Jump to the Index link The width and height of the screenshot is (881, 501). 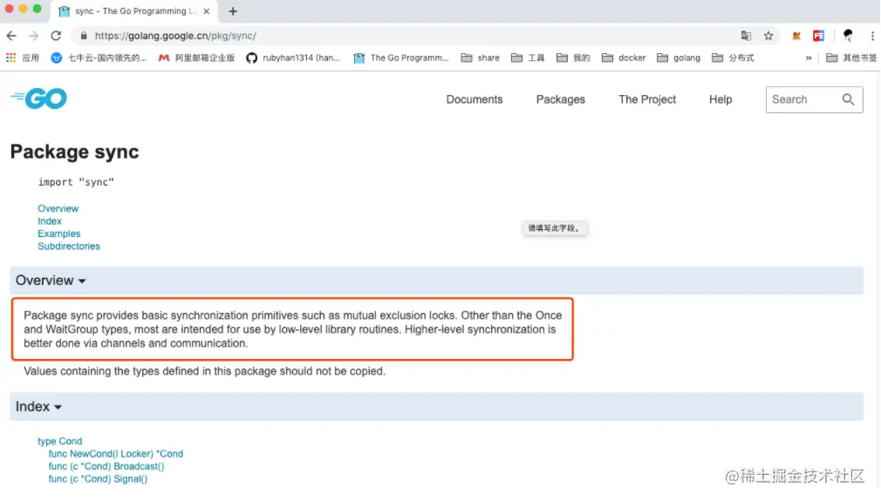pyautogui.click(x=50, y=221)
